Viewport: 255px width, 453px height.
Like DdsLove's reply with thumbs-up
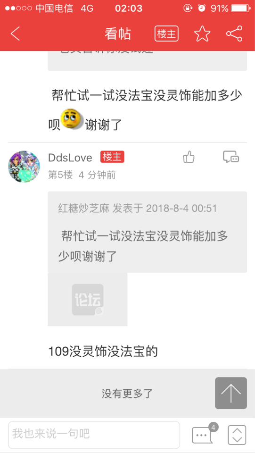[x=189, y=158]
